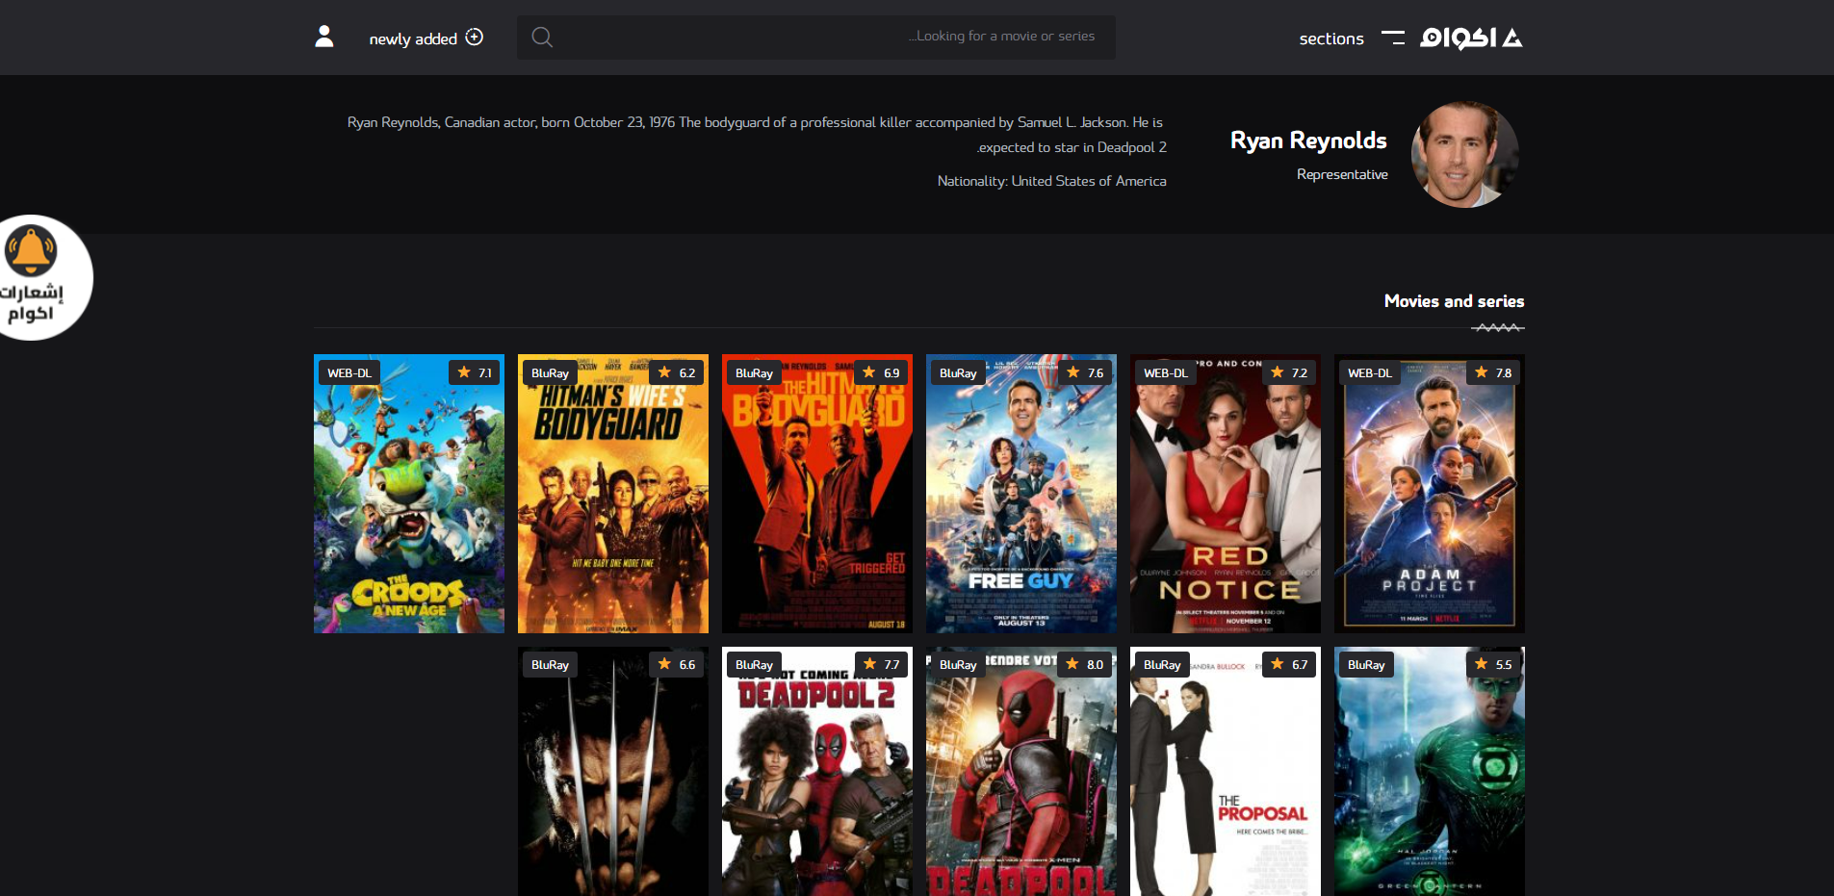The width and height of the screenshot is (1834, 896).
Task: Click the 6.6 star rating badge
Action: [x=677, y=664]
